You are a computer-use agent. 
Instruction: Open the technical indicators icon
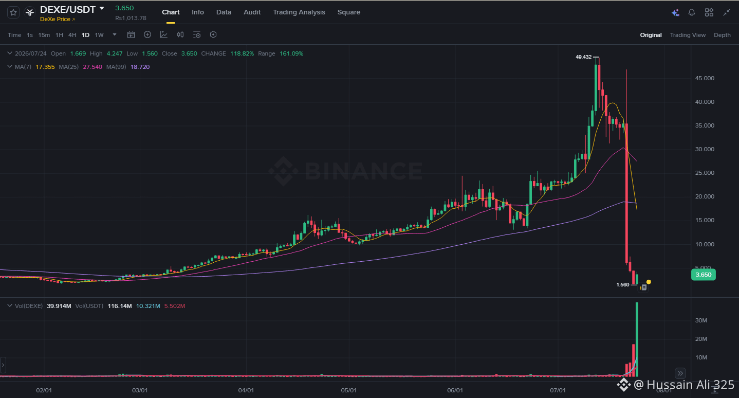tap(164, 34)
